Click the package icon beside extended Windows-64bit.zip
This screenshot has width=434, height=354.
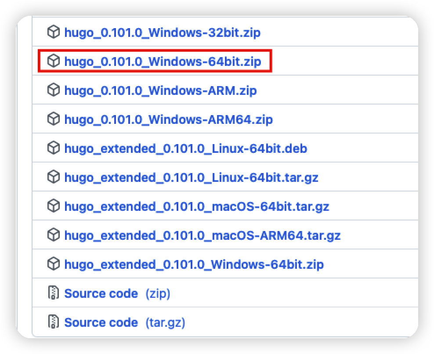[53, 264]
